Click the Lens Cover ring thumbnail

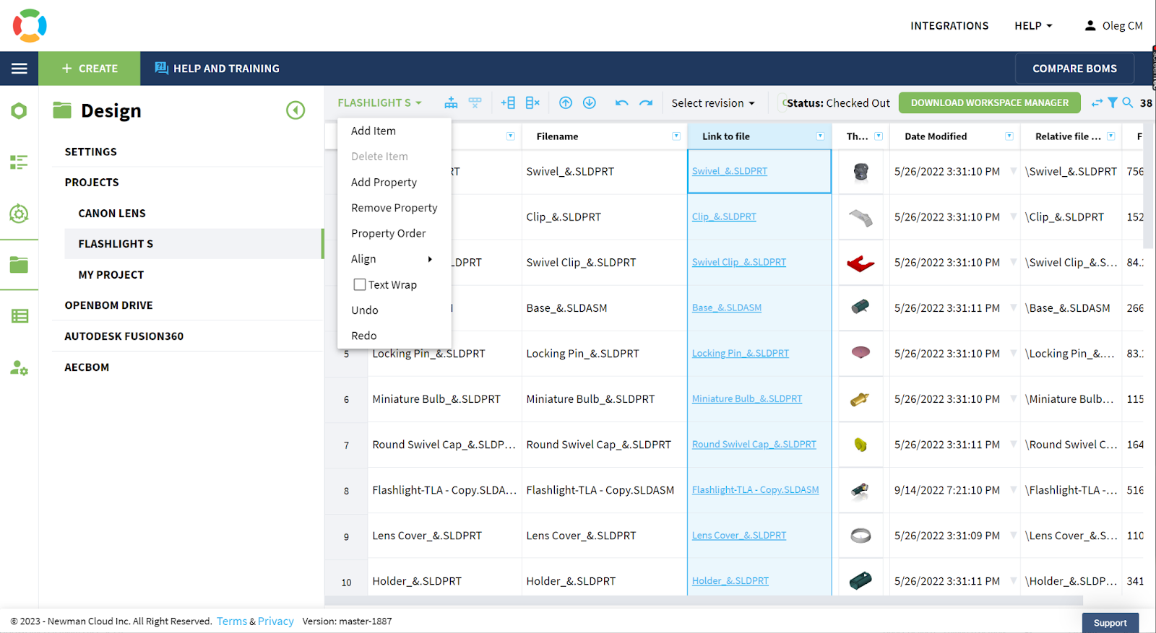[860, 536]
